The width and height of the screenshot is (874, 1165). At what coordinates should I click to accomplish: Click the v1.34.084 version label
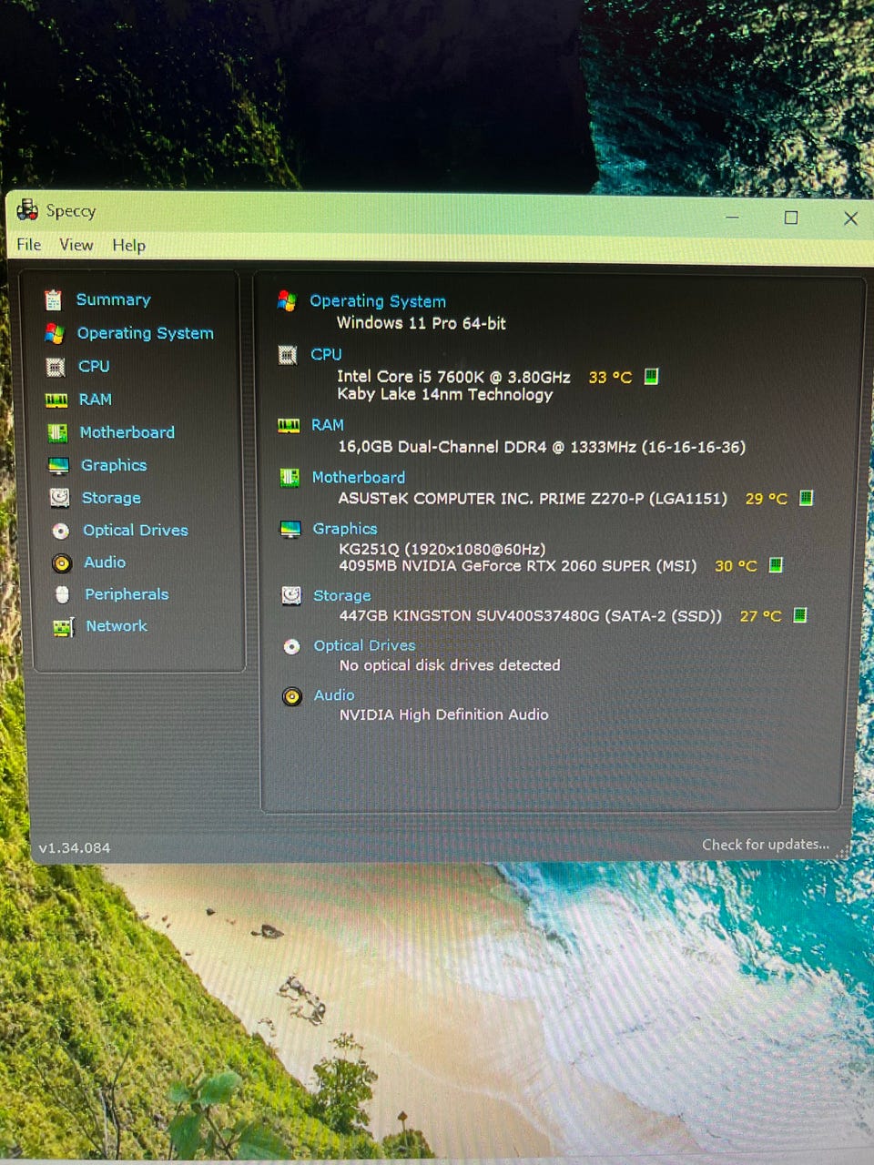[x=75, y=847]
